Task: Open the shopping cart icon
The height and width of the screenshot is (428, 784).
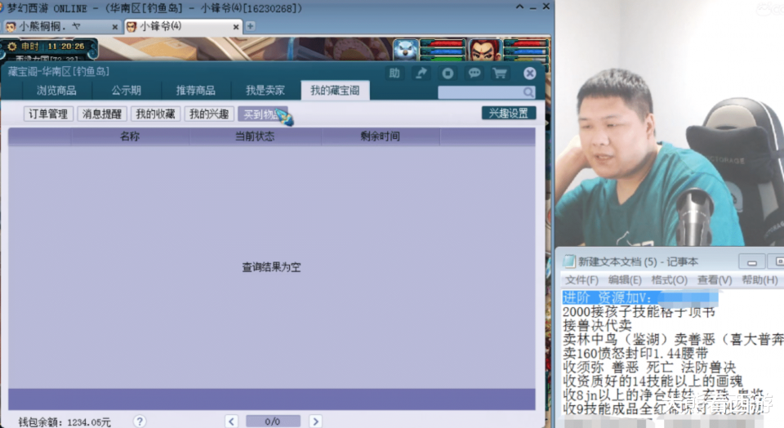Action: click(x=500, y=74)
